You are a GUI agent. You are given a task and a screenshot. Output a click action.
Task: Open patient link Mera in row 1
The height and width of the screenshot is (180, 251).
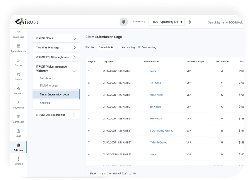[153, 71]
